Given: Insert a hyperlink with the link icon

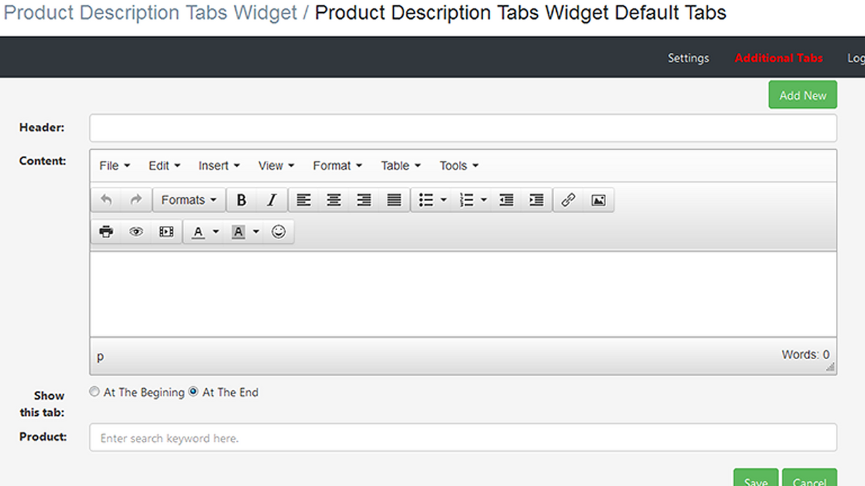Looking at the screenshot, I should [x=568, y=200].
